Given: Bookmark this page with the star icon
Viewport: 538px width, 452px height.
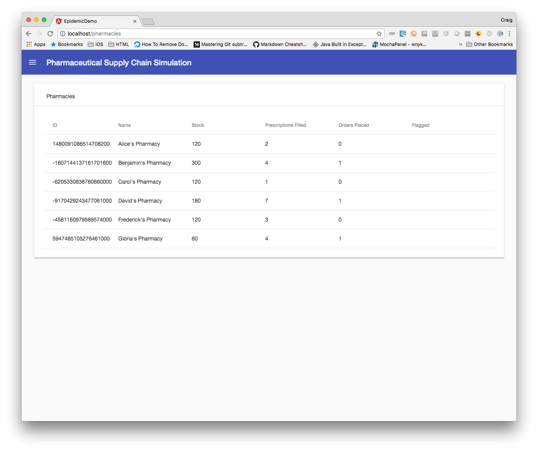Looking at the screenshot, I should pos(379,34).
